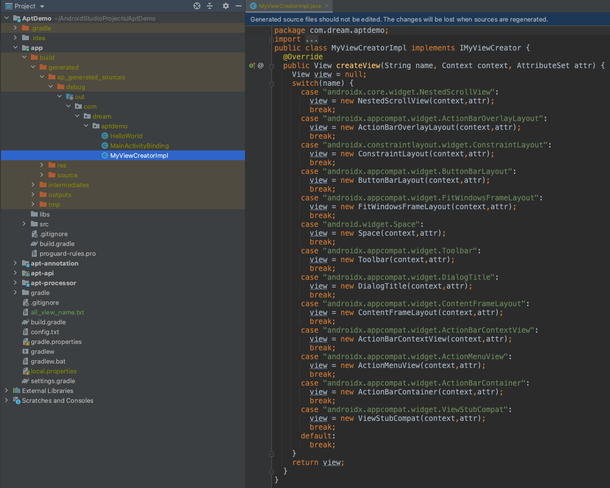Collapse the debug folder
The width and height of the screenshot is (610, 488).
(x=50, y=87)
